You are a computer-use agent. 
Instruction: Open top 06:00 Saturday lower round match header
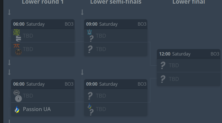[43, 24]
